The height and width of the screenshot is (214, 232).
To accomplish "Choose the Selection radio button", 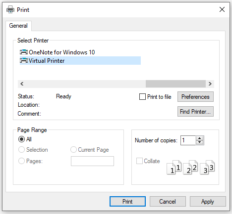I will (x=21, y=150).
